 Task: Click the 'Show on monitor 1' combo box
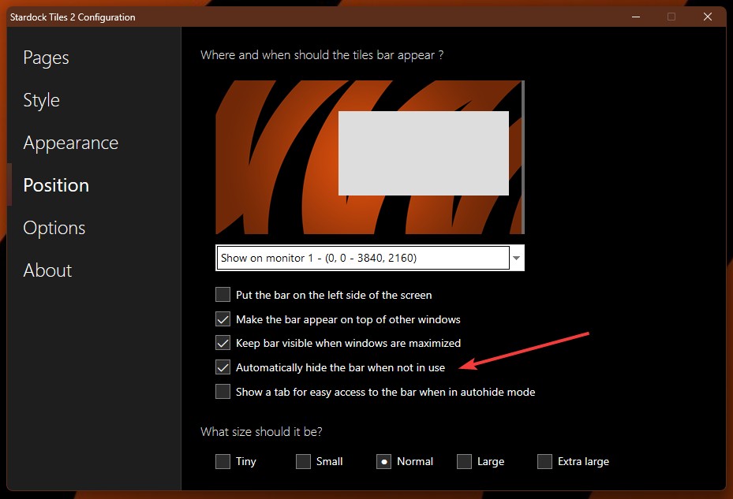(x=362, y=258)
